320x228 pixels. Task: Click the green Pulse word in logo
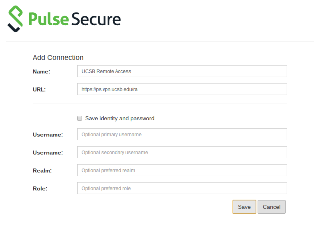point(48,19)
